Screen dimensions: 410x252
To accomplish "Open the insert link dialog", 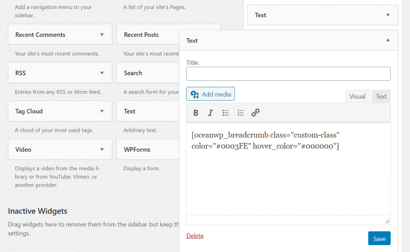I will 255,113.
